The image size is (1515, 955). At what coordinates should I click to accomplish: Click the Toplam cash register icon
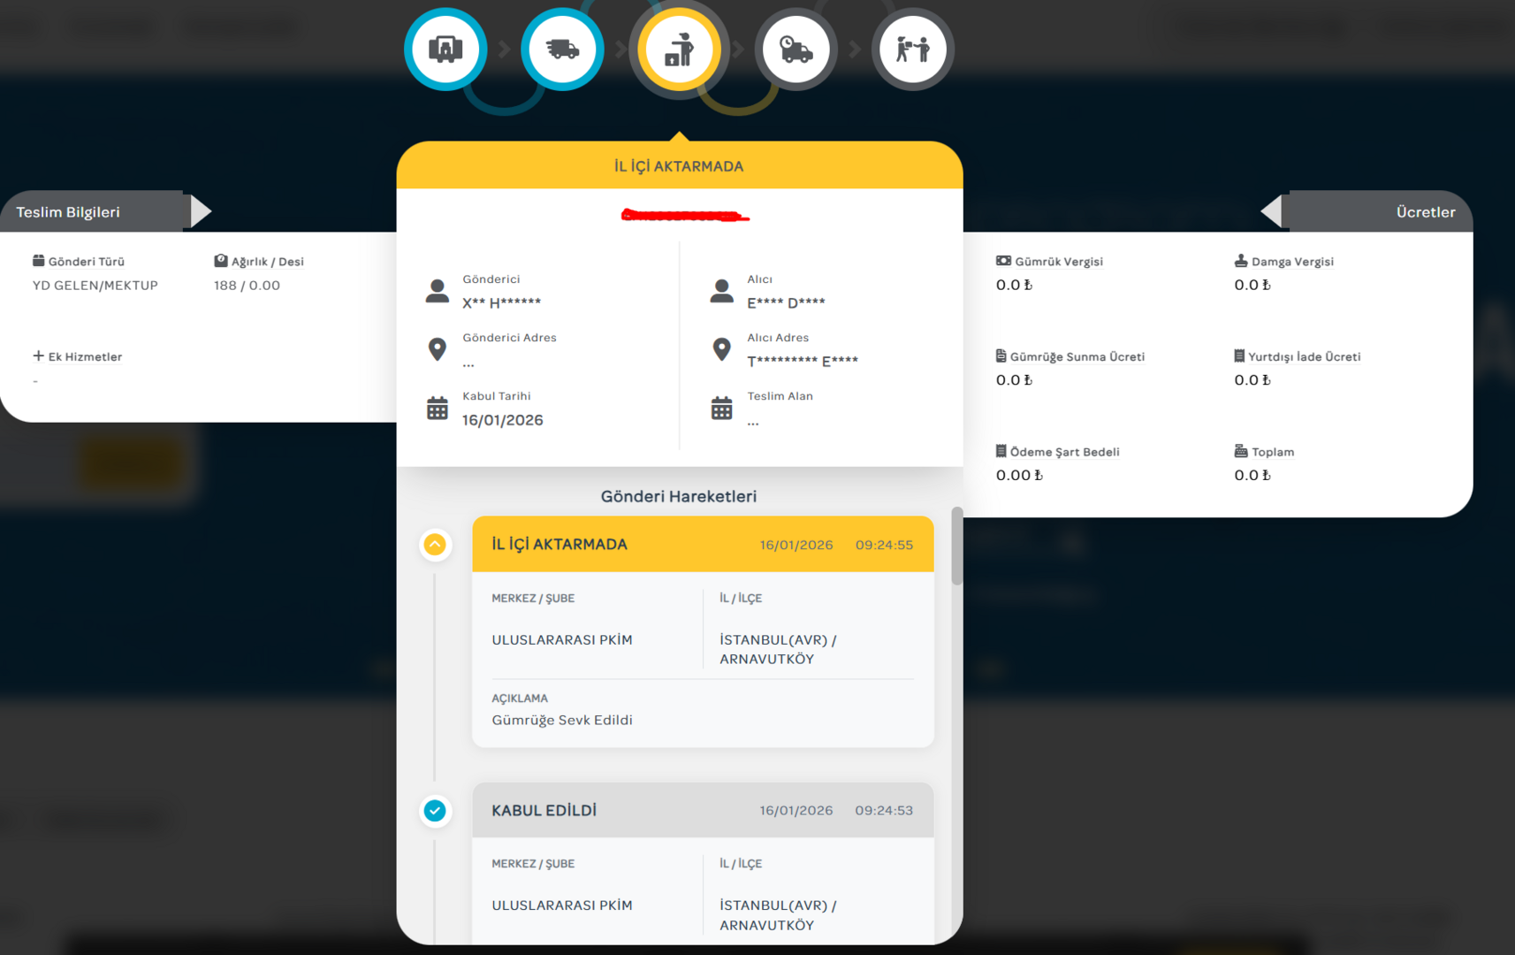point(1241,451)
